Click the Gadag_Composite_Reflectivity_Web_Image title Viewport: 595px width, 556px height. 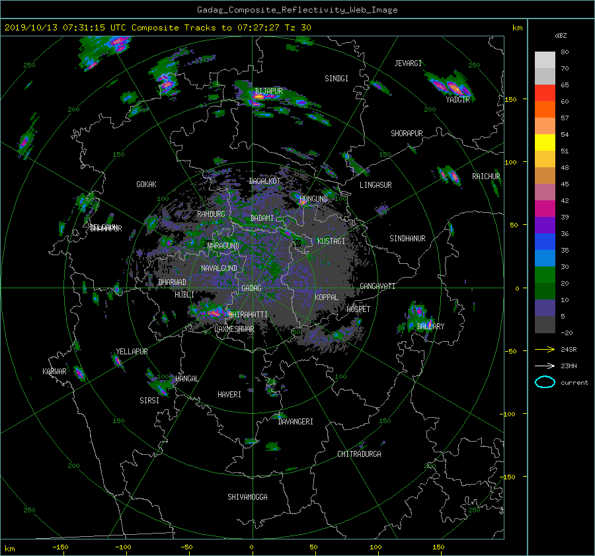tap(297, 10)
